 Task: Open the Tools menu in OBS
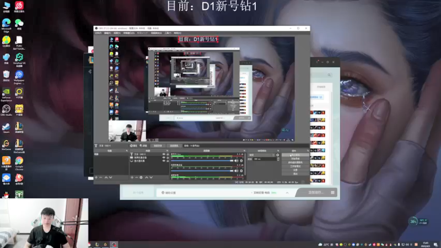coord(168,33)
